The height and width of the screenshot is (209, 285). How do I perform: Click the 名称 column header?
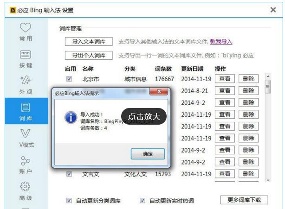click(x=88, y=69)
